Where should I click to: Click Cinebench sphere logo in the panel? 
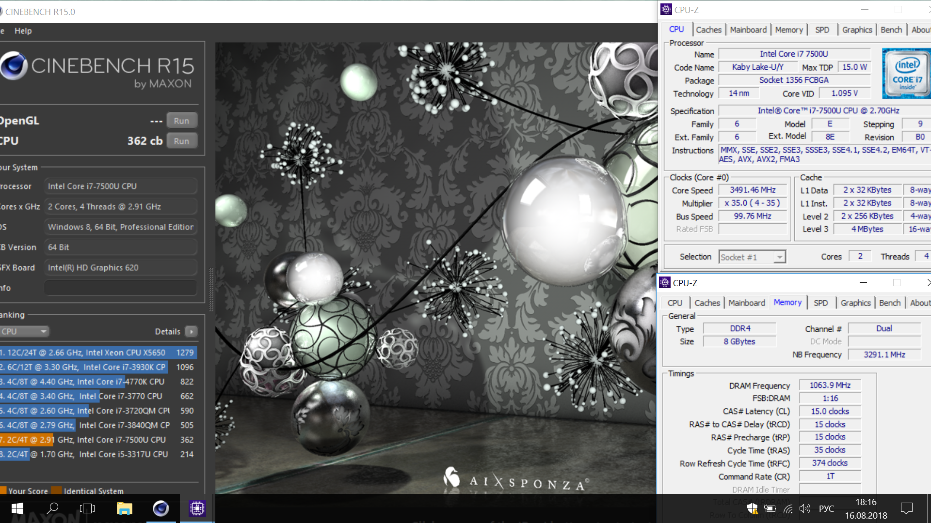point(14,65)
